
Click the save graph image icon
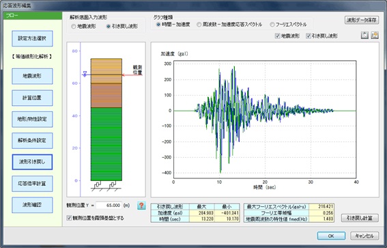pos(375,36)
